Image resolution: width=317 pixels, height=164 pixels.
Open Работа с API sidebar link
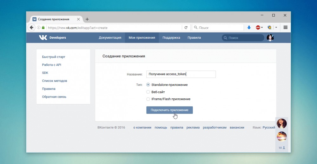coord(51,65)
